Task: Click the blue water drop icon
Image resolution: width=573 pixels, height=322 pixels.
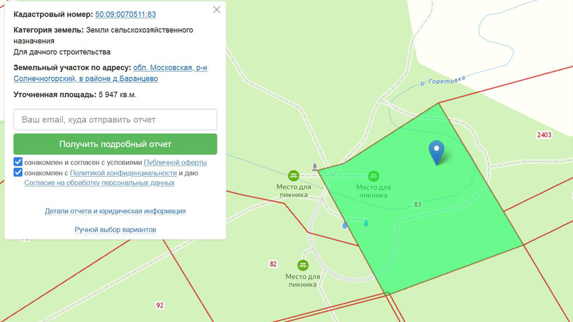Action: (345, 225)
